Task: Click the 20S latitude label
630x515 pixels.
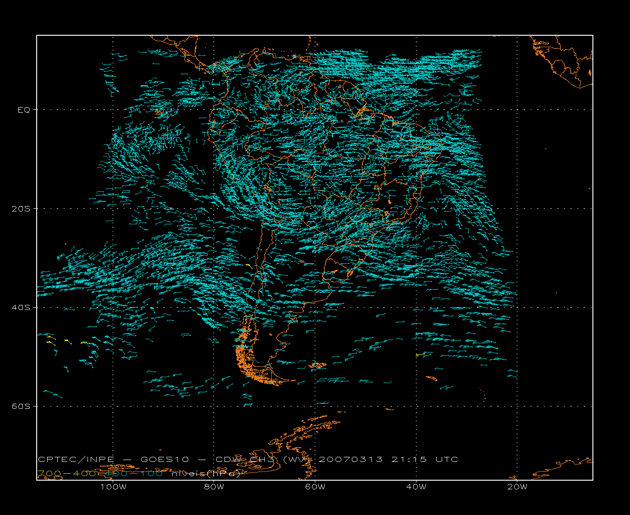Action: tap(21, 209)
